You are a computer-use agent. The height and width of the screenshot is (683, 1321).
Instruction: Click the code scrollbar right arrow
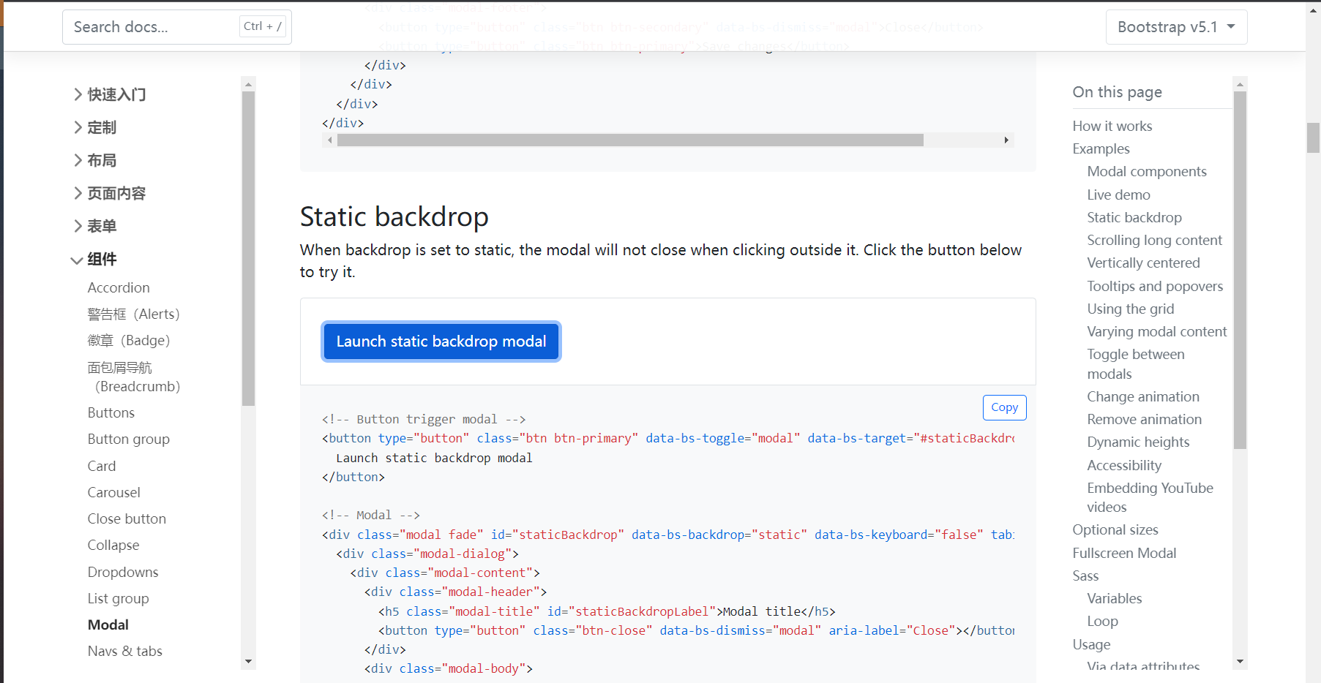click(1006, 140)
